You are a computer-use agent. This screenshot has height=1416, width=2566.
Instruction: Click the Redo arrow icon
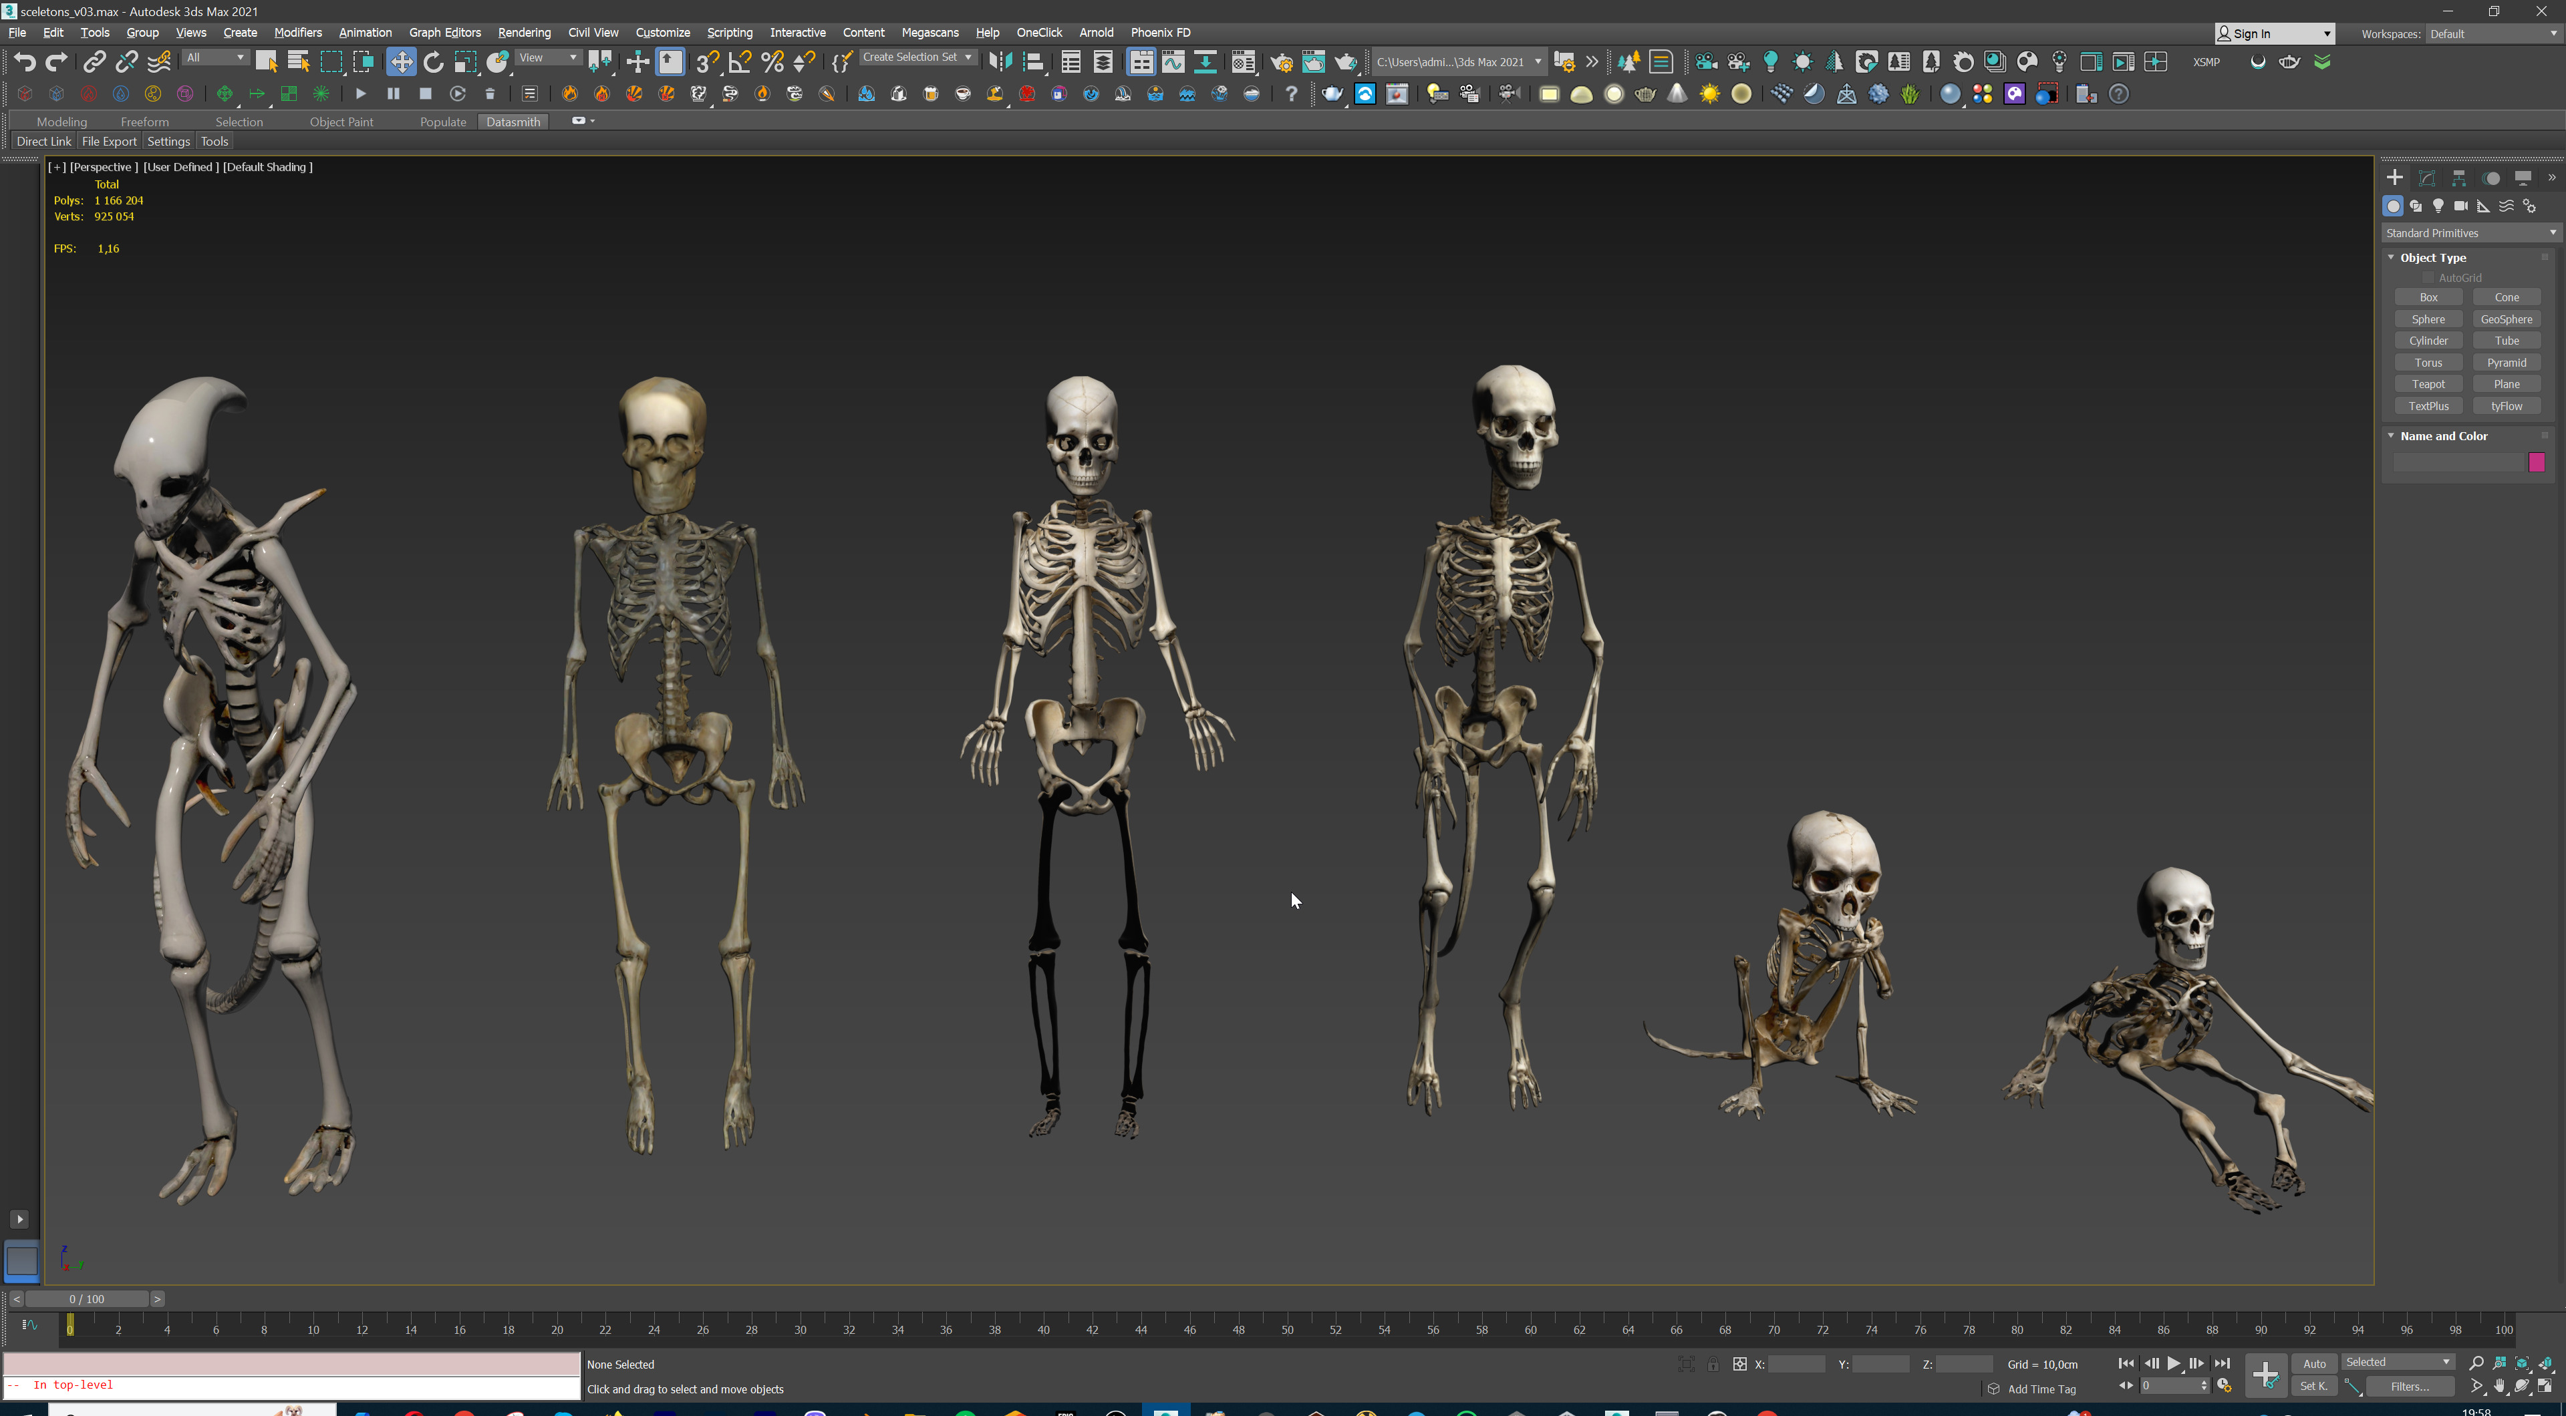[57, 61]
